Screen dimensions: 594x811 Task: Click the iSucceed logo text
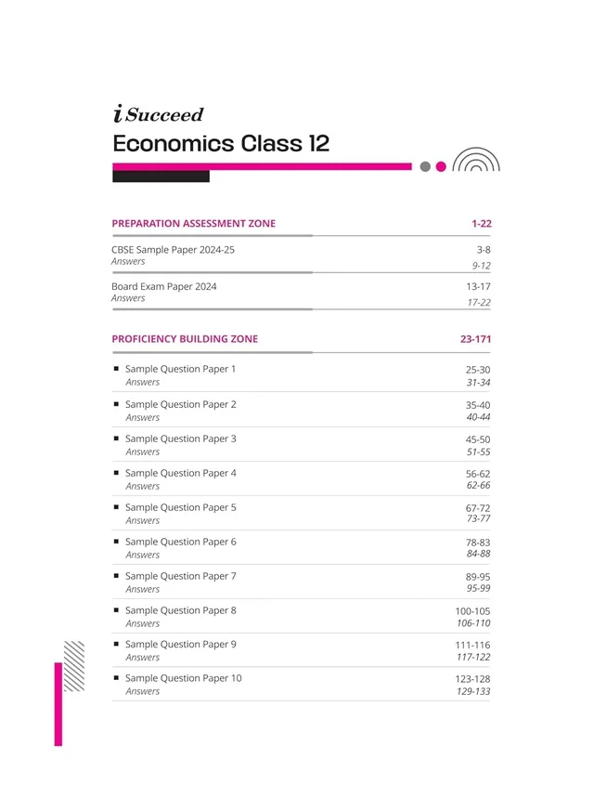(158, 113)
